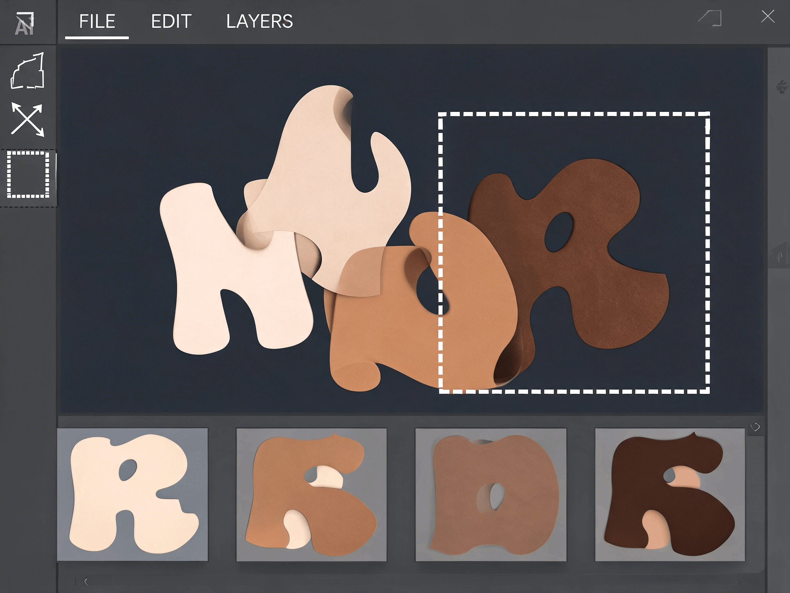This screenshot has width=790, height=593.
Task: Click the restore window icon
Action: pos(710,18)
